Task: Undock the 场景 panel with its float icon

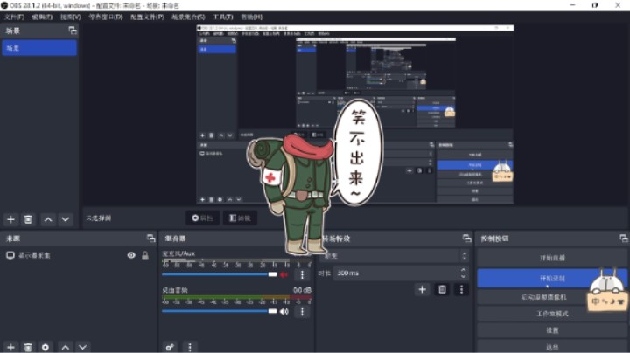Action: pyautogui.click(x=73, y=31)
